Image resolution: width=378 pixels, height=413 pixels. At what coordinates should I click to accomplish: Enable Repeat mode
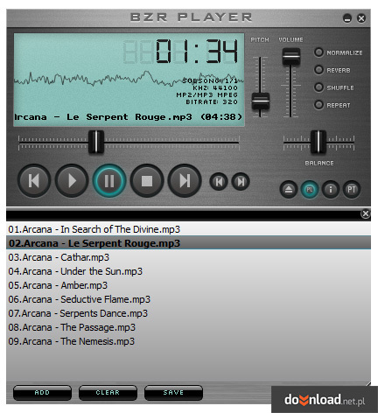(318, 105)
